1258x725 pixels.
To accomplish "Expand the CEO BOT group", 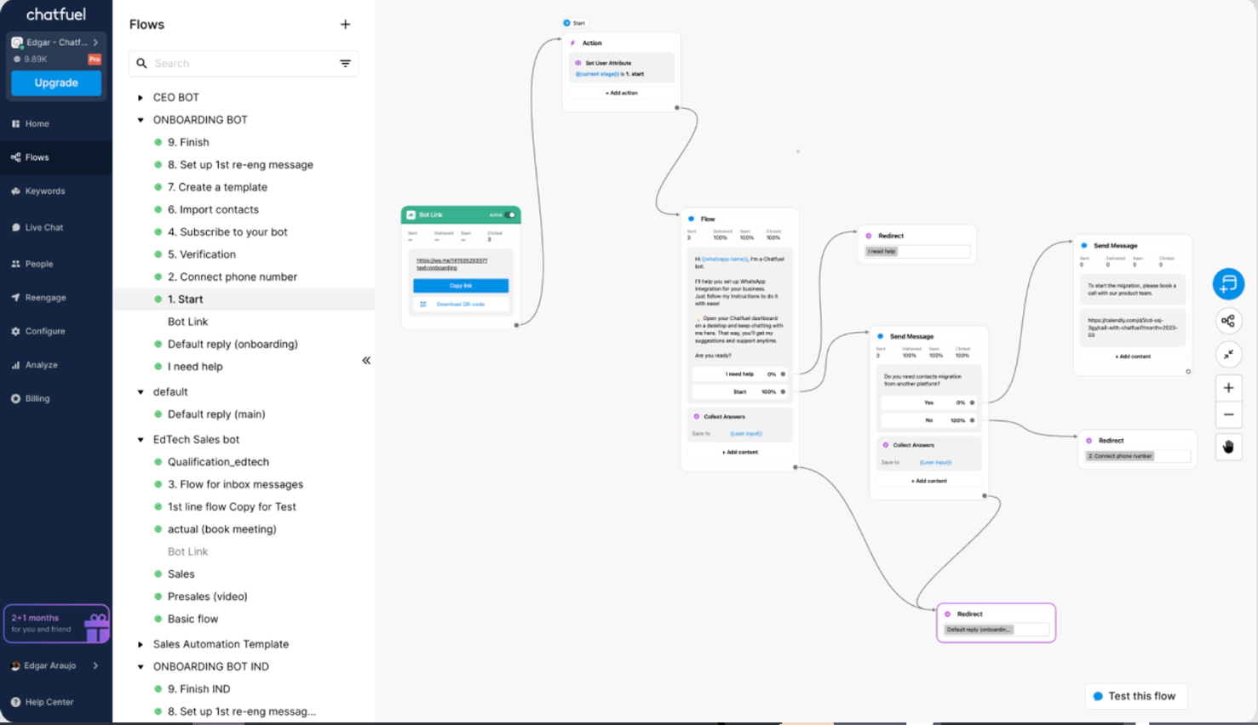I will (x=141, y=98).
